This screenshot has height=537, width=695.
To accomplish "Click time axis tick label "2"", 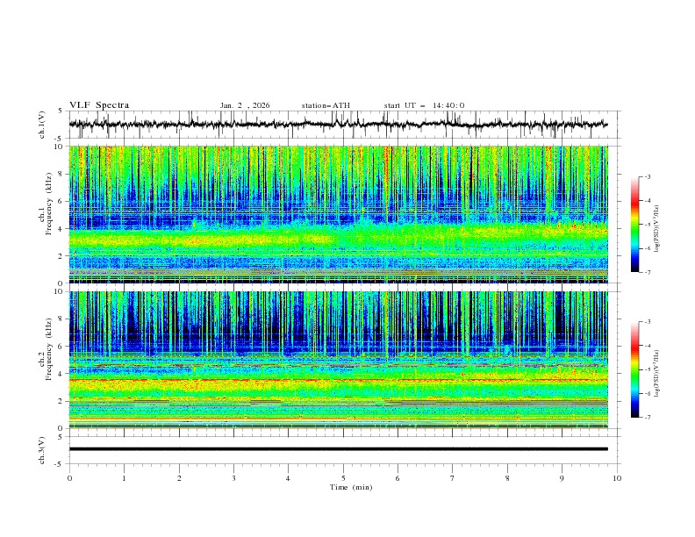I will click(x=179, y=478).
